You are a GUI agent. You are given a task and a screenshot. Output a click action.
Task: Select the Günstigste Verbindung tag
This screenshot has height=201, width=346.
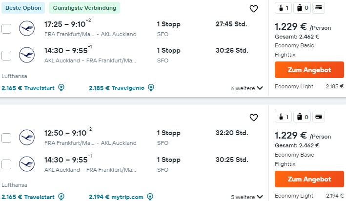point(84,8)
